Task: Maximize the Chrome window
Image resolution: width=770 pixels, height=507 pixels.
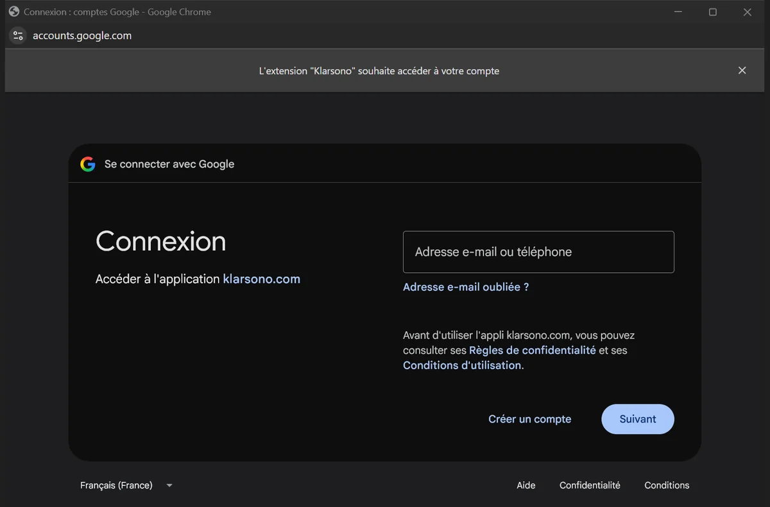Action: (712, 12)
